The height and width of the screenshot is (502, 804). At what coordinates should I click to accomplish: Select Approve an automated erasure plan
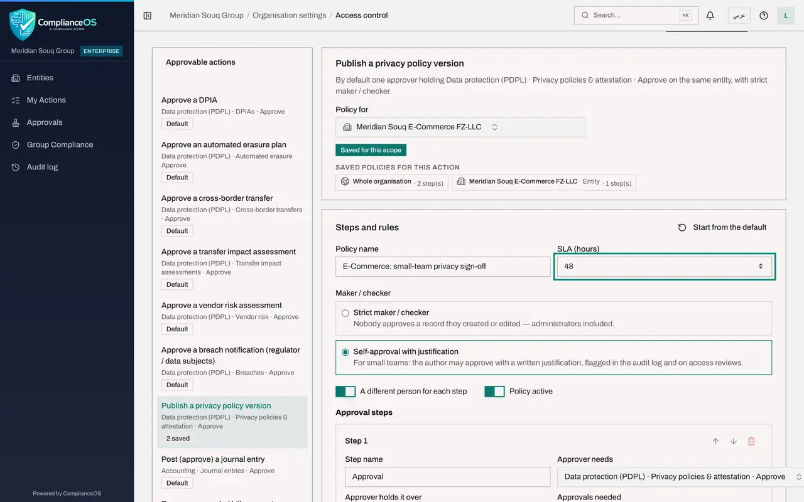(232, 162)
